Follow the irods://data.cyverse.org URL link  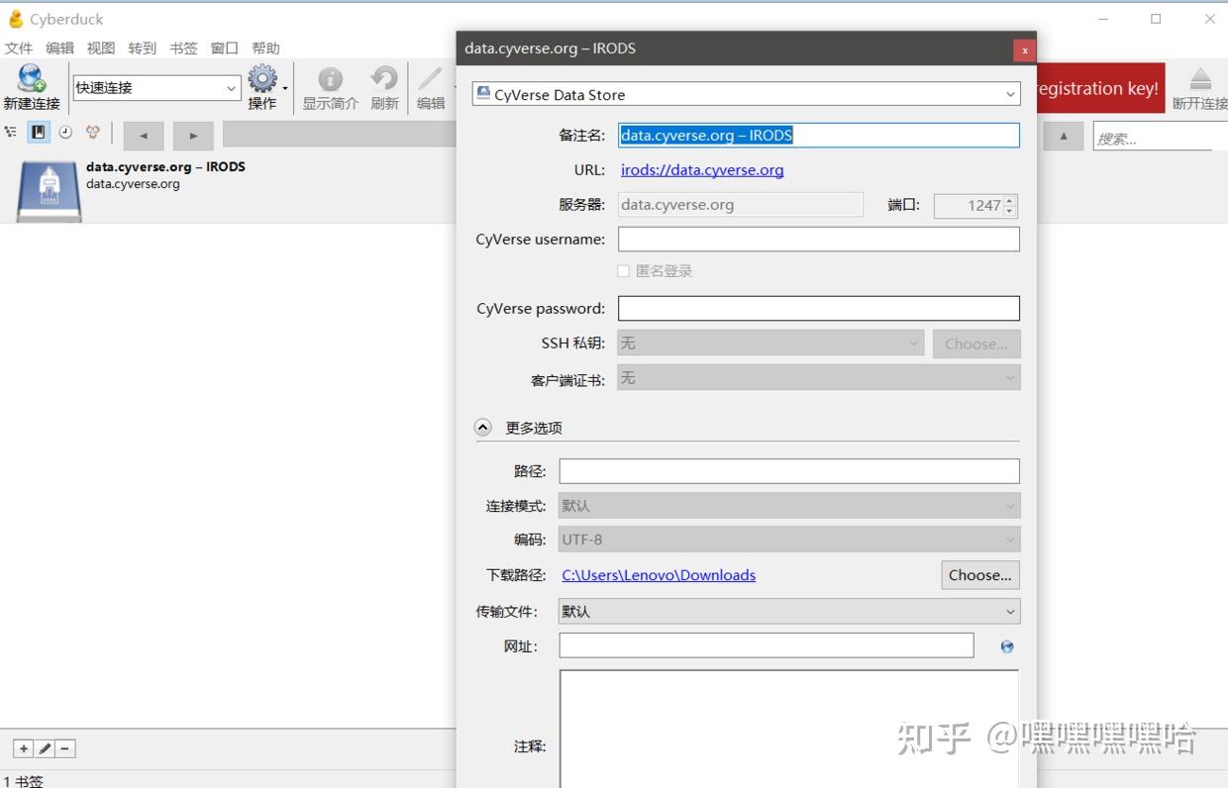[x=702, y=170]
